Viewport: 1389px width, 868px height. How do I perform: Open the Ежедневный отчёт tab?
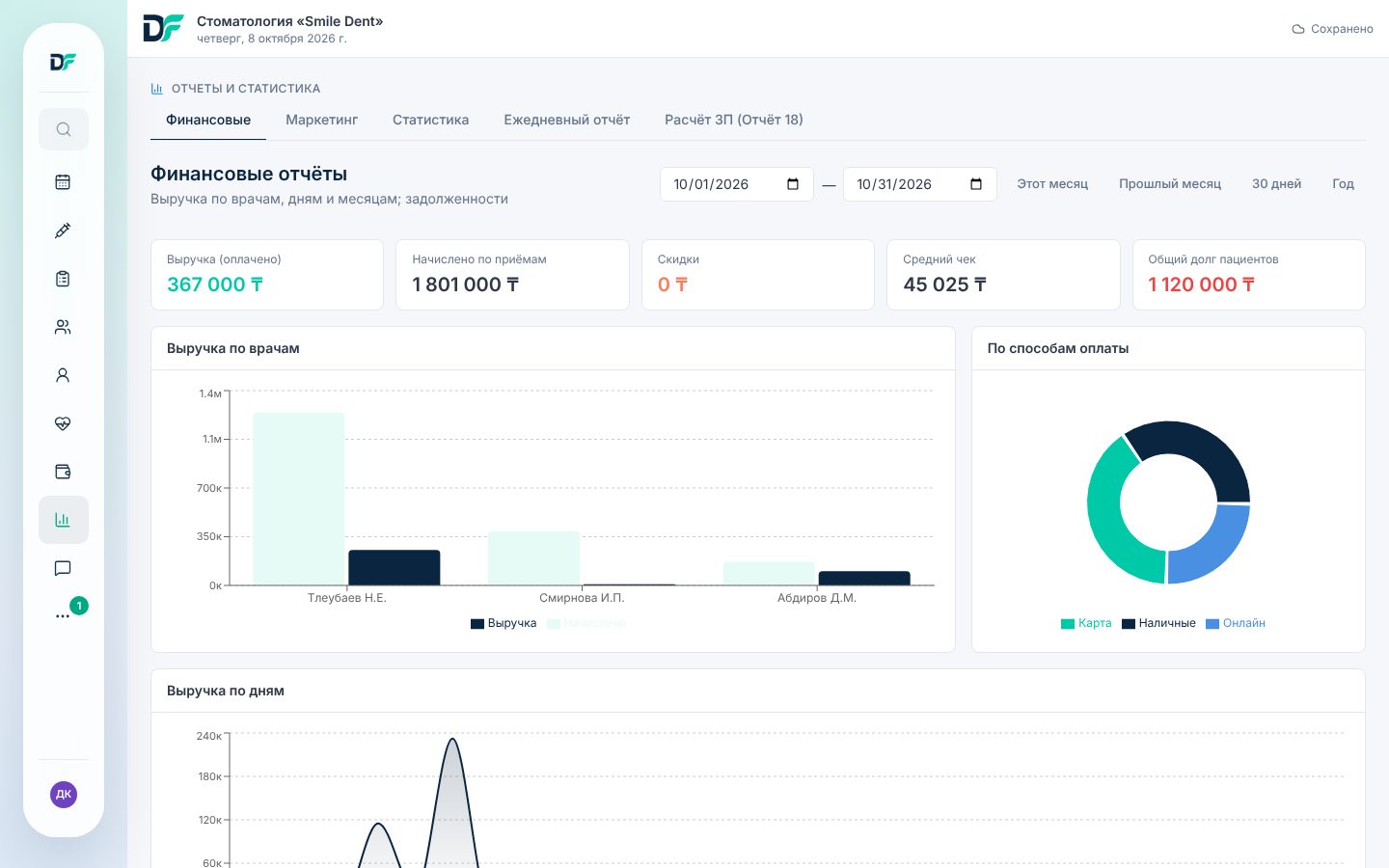point(566,121)
